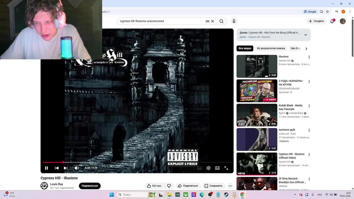Screen dimensions: 354x199
Task: Open the ENG language switcher
Action: [x=320, y=195]
